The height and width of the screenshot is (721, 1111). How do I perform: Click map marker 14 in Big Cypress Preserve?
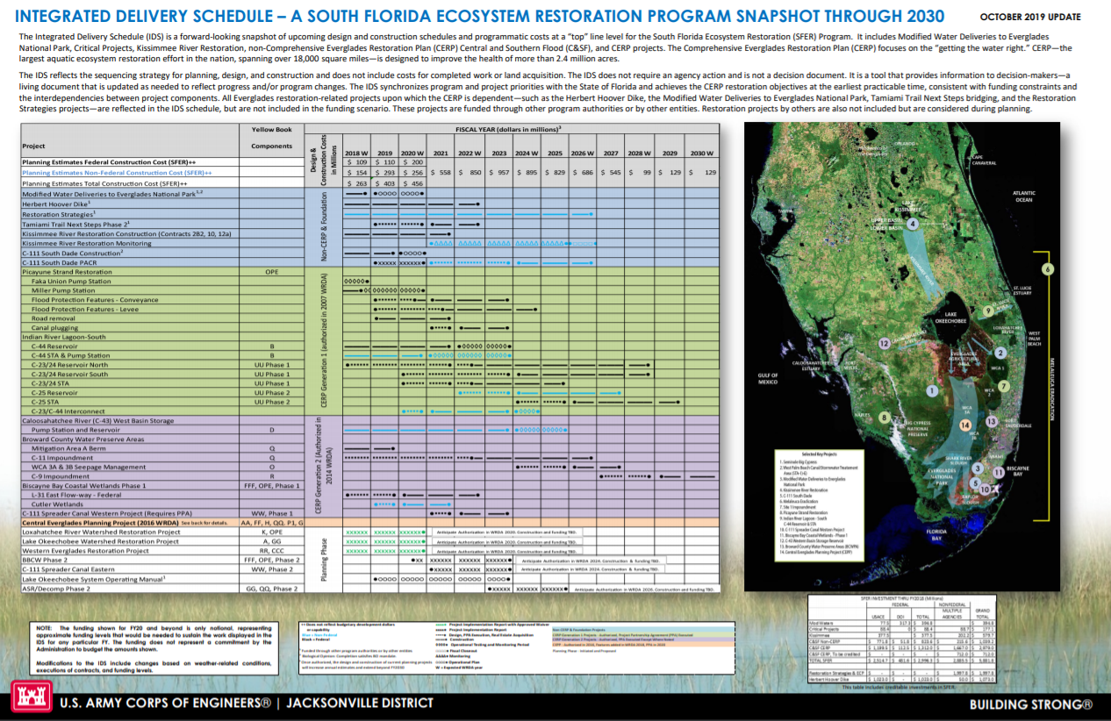(964, 423)
